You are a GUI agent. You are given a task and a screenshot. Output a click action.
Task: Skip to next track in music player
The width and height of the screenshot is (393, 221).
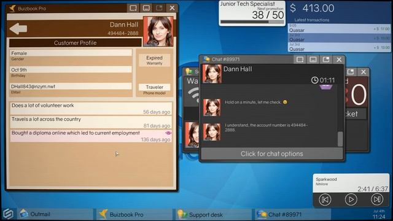click(377, 200)
